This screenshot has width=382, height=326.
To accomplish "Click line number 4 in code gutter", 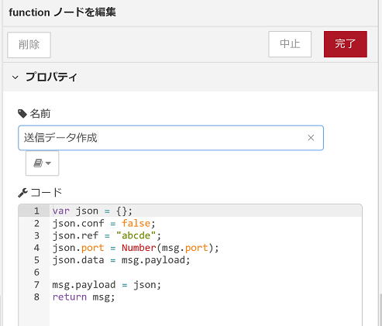I will [x=36, y=248].
